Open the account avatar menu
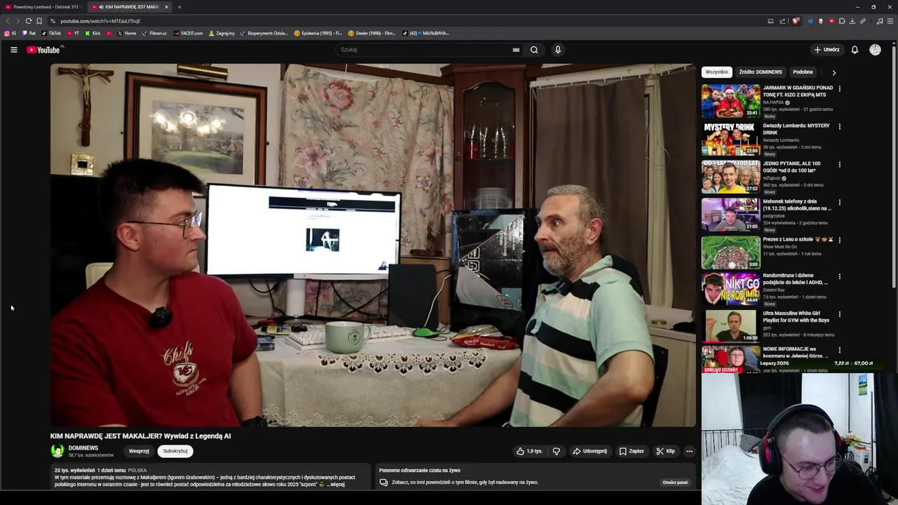898x505 pixels. 875,50
